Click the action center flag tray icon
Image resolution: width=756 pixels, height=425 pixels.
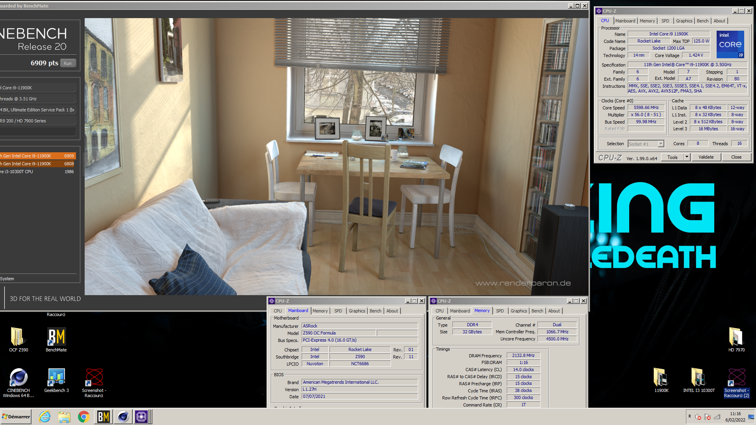tap(708, 417)
